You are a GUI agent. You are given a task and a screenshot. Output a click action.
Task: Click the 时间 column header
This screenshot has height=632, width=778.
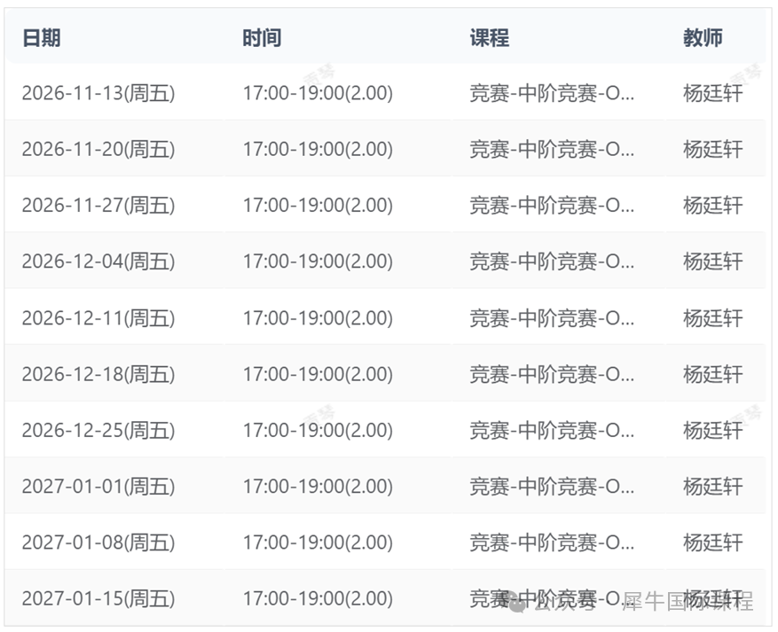(262, 38)
